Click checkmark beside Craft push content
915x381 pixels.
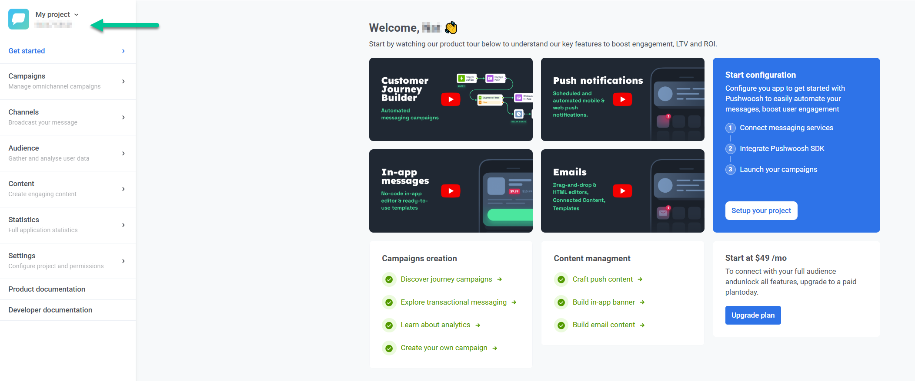click(x=561, y=279)
